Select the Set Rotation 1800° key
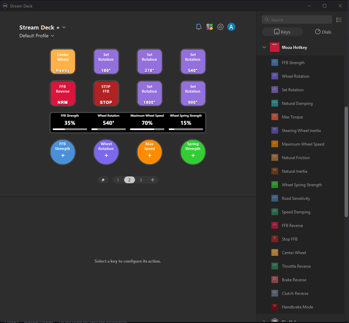This screenshot has width=349, height=323. pos(149,93)
